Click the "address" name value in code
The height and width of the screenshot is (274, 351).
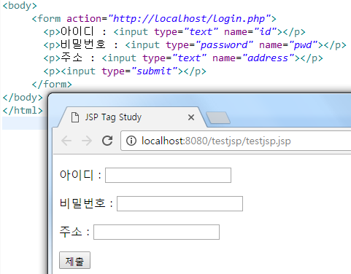pyautogui.click(x=268, y=58)
